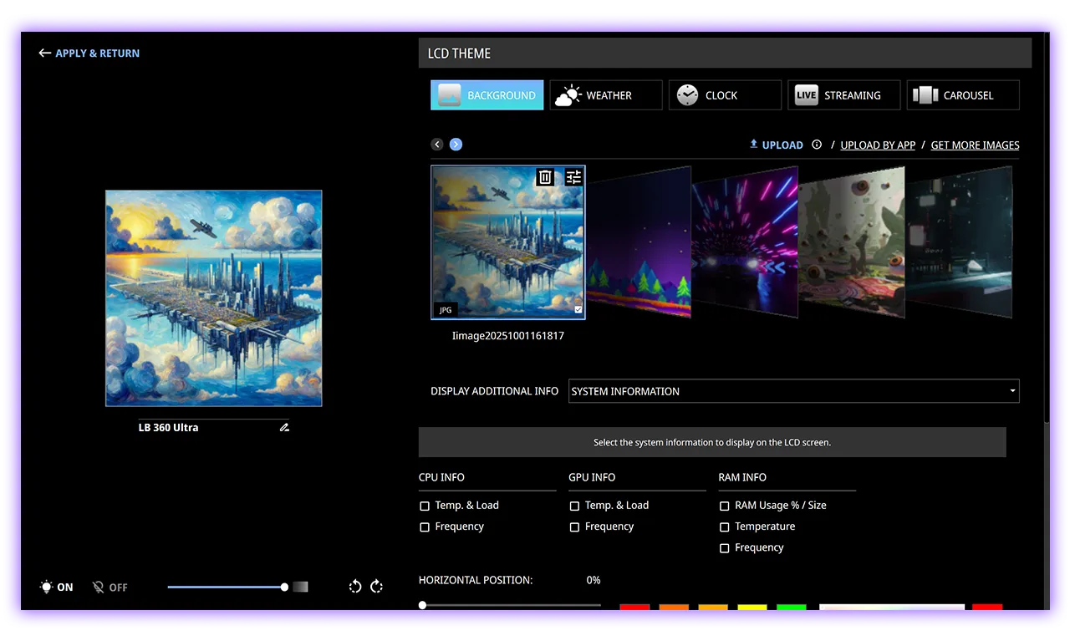The image size is (1070, 641).
Task: Switch to the Carousel tab
Action: point(963,95)
